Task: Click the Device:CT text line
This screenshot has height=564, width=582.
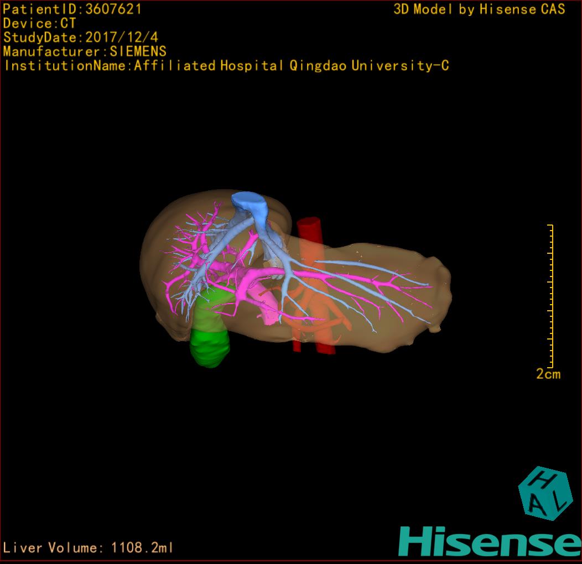Action: [x=39, y=23]
